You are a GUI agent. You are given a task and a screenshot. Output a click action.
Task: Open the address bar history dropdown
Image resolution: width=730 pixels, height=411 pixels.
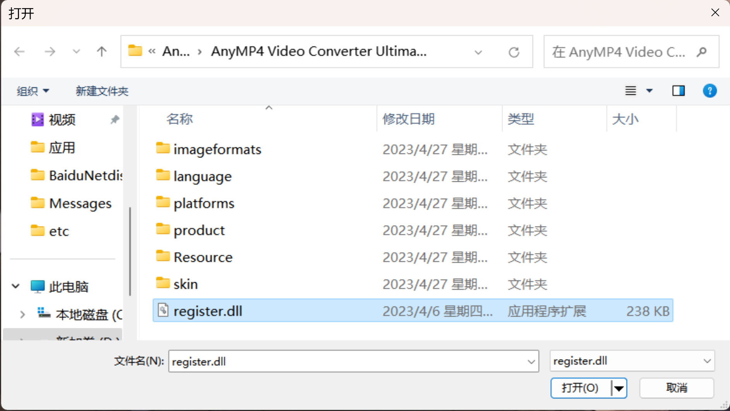(478, 52)
